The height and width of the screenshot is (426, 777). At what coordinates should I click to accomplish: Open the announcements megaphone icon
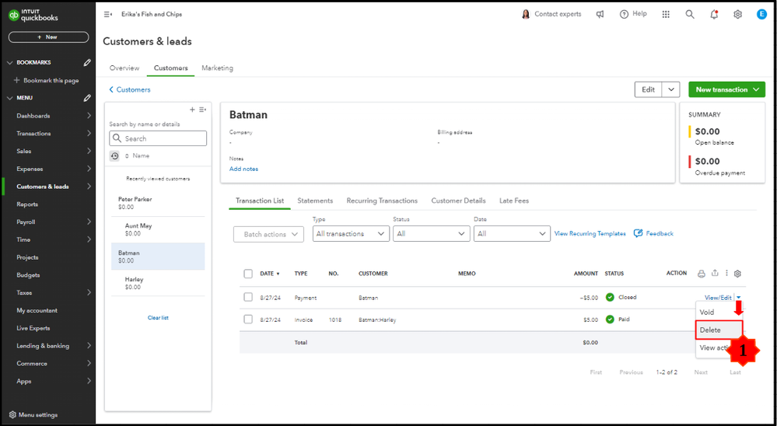click(600, 14)
